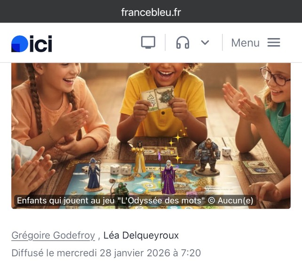Viewport: 302px width, 261px height.
Task: Tap the purple sorceress figurine in photo
Action: [x=168, y=177]
